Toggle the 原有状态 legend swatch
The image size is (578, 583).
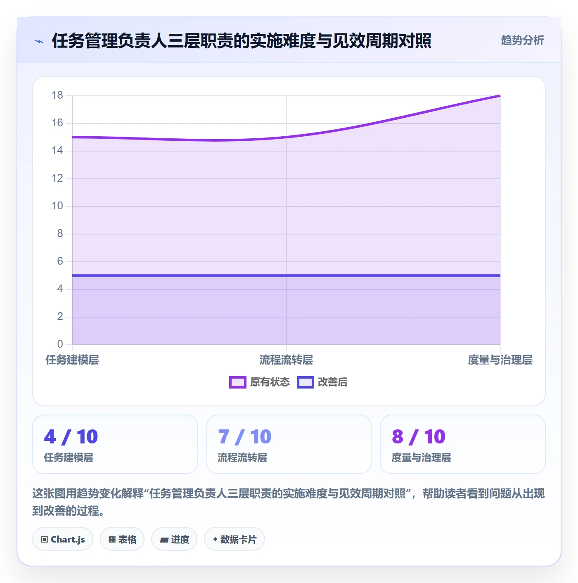(238, 382)
